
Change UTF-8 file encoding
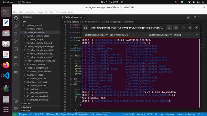[x=150, y=114]
